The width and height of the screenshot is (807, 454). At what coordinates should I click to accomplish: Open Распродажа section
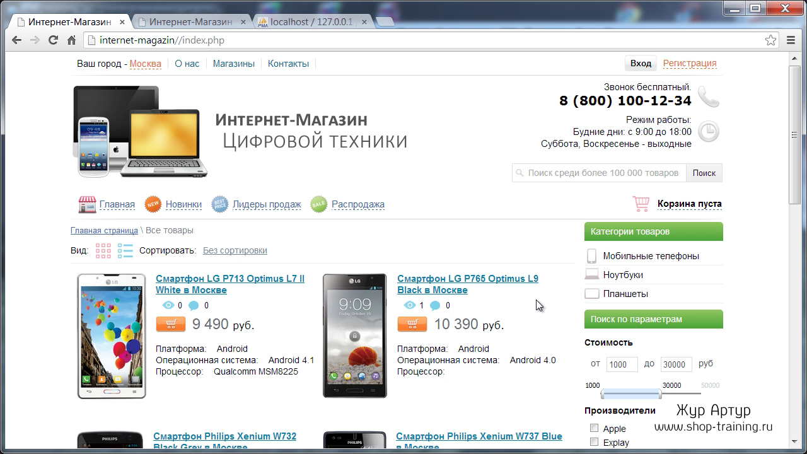(358, 204)
